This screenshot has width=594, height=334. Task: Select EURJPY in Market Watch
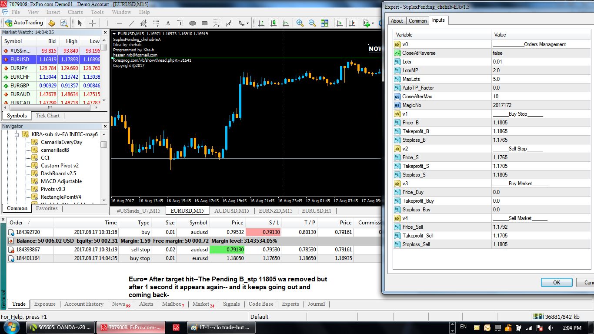tap(51, 68)
